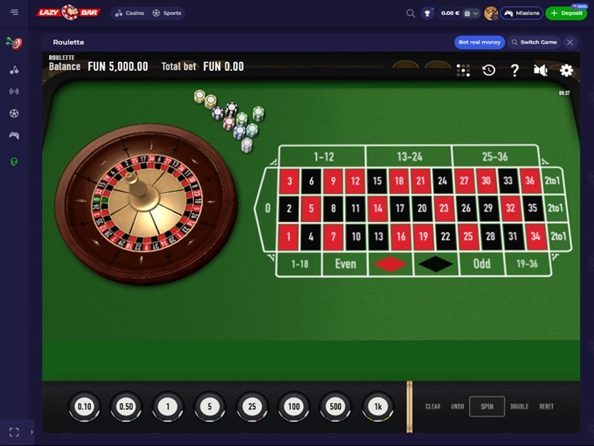Open the trophy icon in top bar

427,13
